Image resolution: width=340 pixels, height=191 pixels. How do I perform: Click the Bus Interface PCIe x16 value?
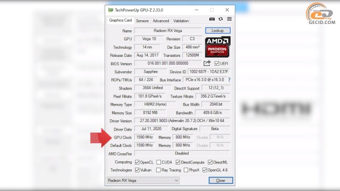205,80
